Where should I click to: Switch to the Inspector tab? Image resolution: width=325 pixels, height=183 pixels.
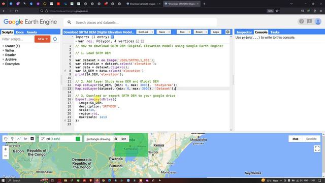[x=244, y=32]
